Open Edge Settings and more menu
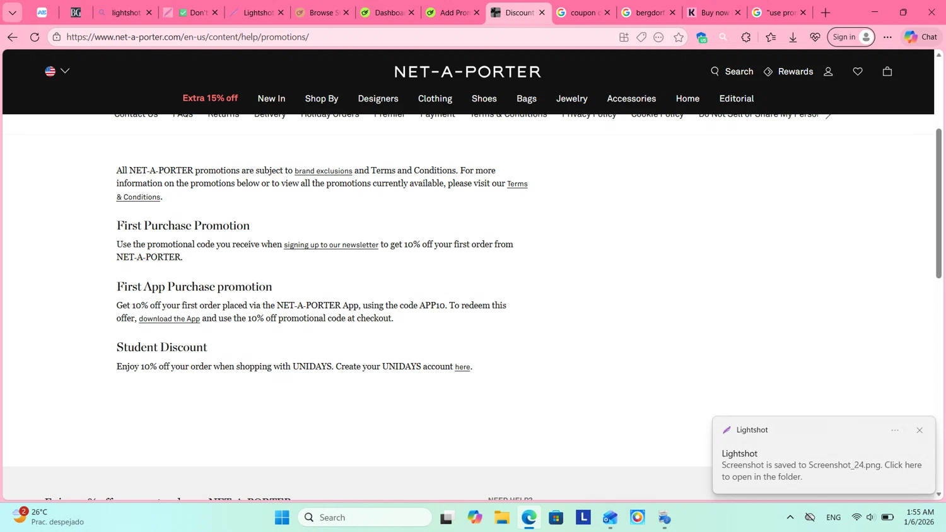 coord(887,37)
